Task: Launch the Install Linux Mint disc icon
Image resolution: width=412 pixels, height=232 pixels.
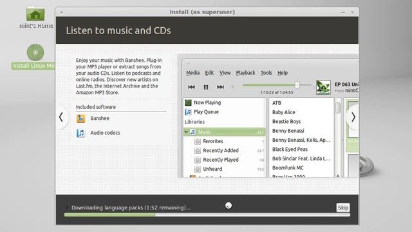Action: [35, 52]
